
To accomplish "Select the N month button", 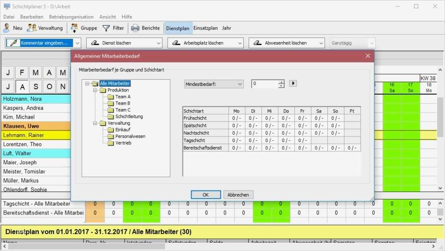I will tap(63, 87).
